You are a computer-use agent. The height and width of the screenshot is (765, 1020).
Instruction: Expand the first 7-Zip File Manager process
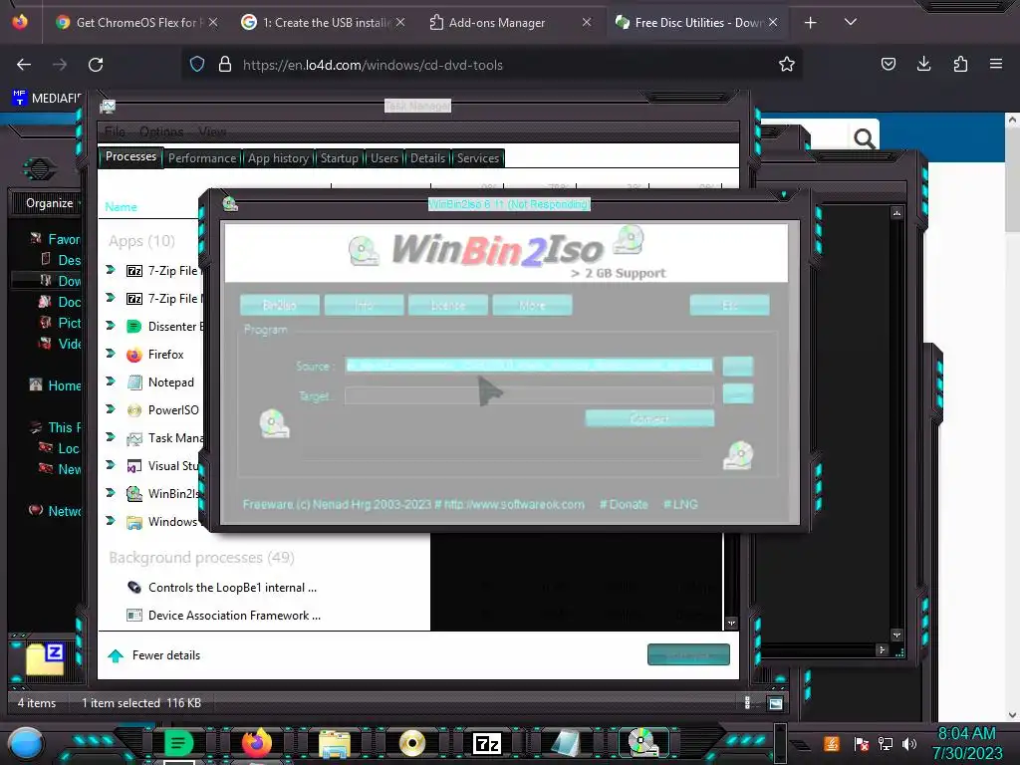[x=111, y=270]
